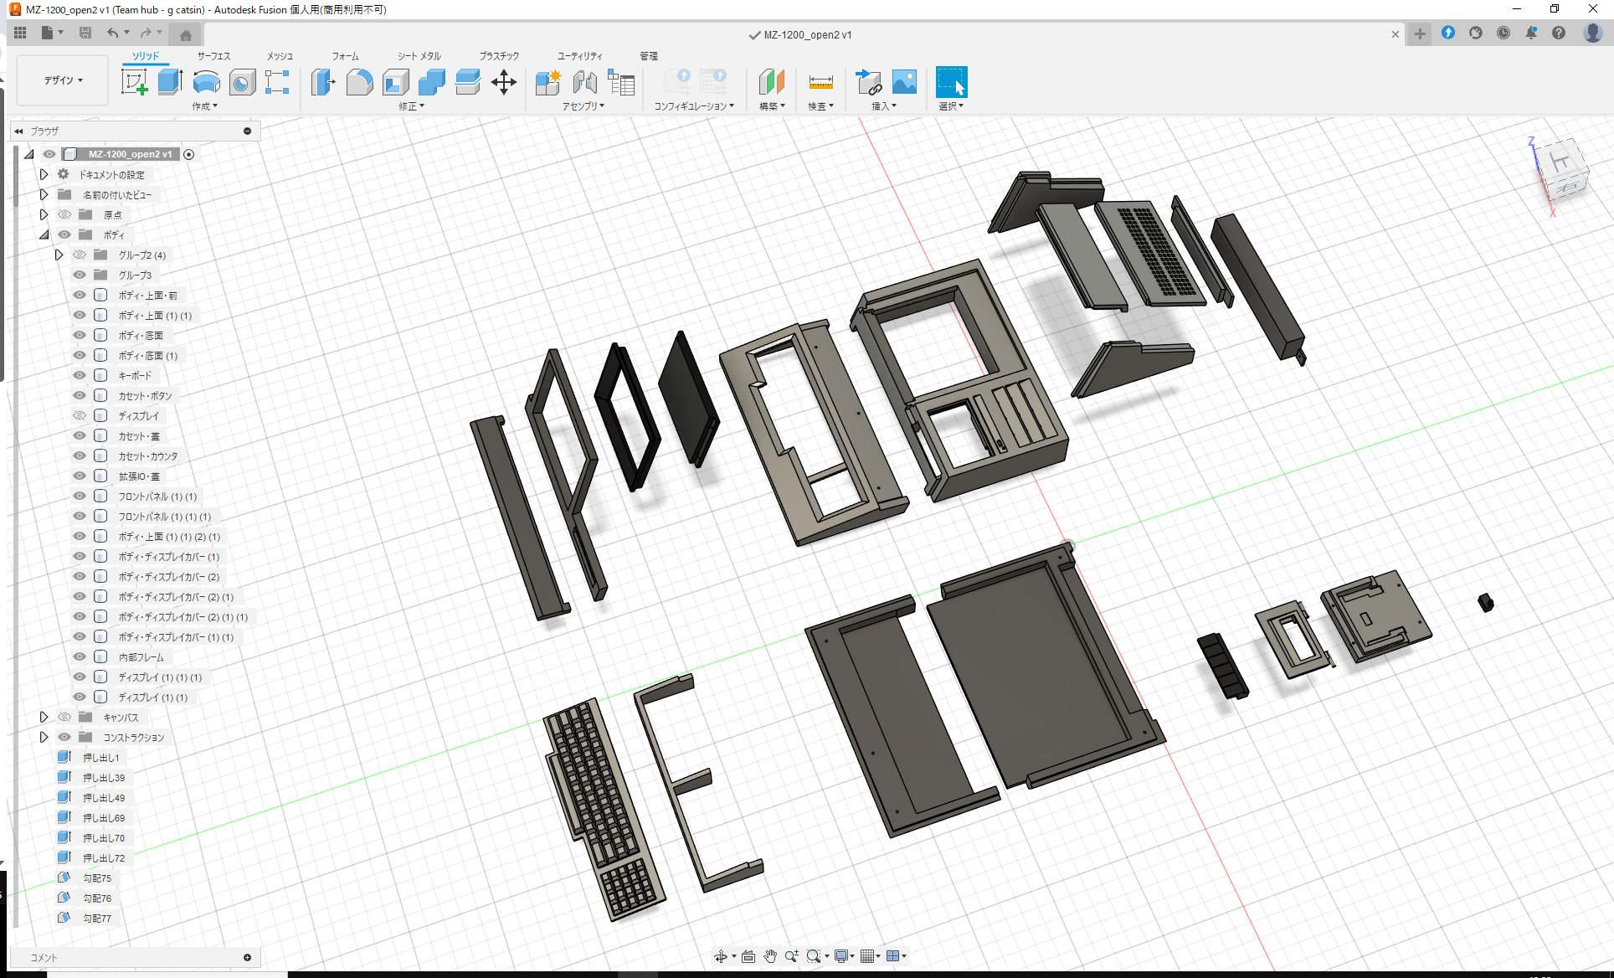Activate the Extrude tool
The height and width of the screenshot is (978, 1614).
(x=170, y=82)
